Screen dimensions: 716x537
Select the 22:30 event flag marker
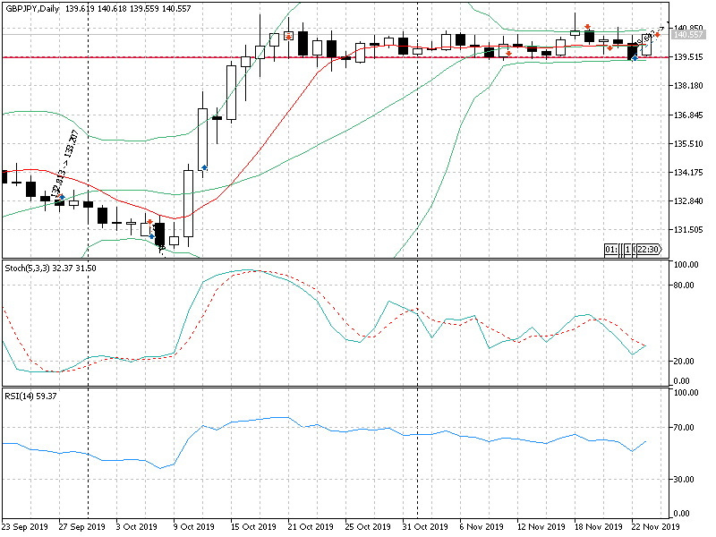point(648,249)
